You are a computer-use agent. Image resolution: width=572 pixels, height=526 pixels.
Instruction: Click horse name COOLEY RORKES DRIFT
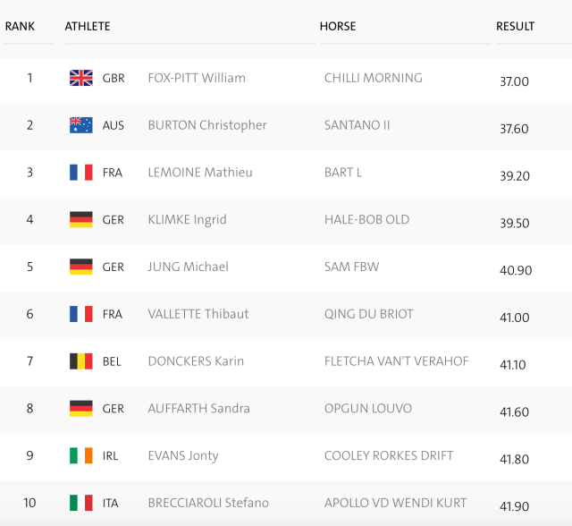(389, 455)
